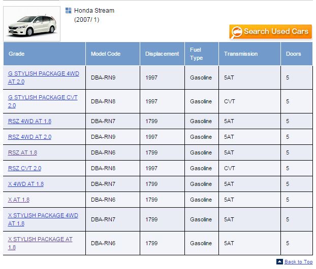Screen dimensions: 316x269
Task: Click DBA-RN6 in the RSZ AT 1.8 row
Action: click(103, 152)
